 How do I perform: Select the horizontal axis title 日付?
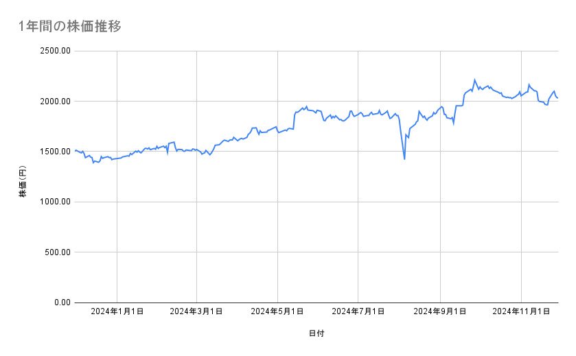tap(316, 333)
